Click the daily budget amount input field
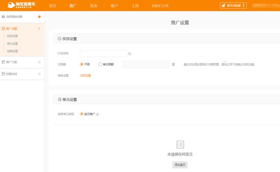Image resolution: width=280 pixels, height=172 pixels. (146, 64)
